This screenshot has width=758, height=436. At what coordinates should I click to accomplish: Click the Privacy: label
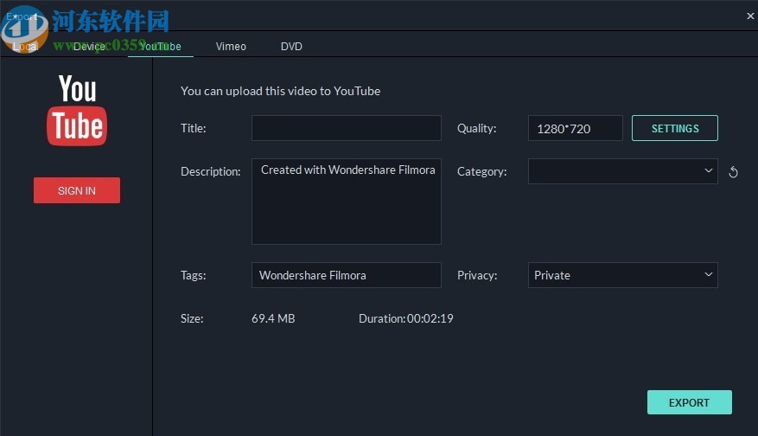click(x=477, y=275)
